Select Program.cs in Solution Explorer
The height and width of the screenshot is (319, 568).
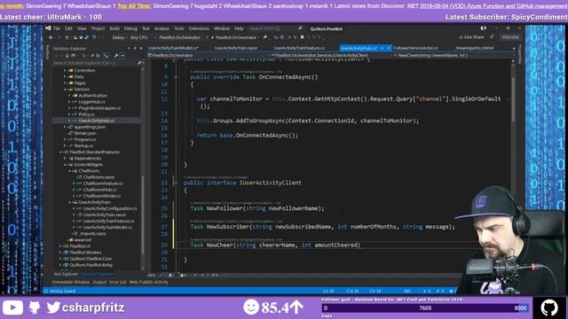click(85, 139)
